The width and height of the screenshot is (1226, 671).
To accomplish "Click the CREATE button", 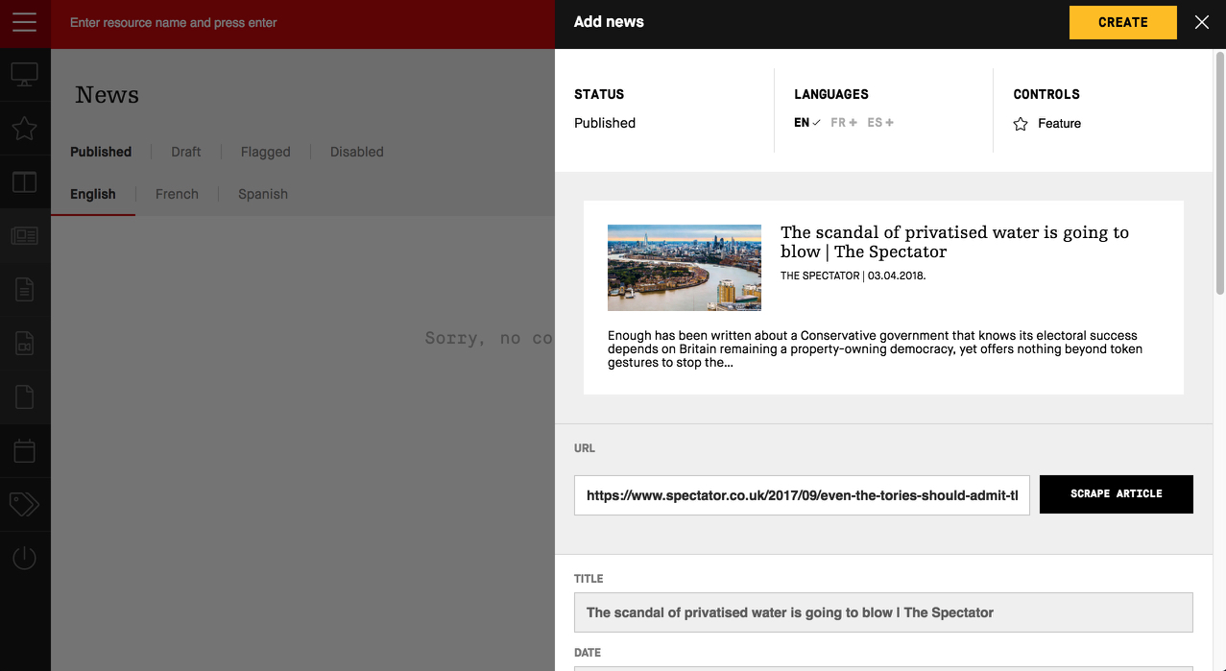I will point(1123,22).
